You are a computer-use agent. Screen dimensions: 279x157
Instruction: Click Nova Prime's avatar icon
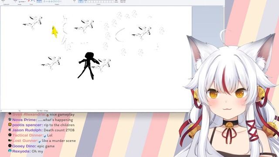click(x=10, y=119)
